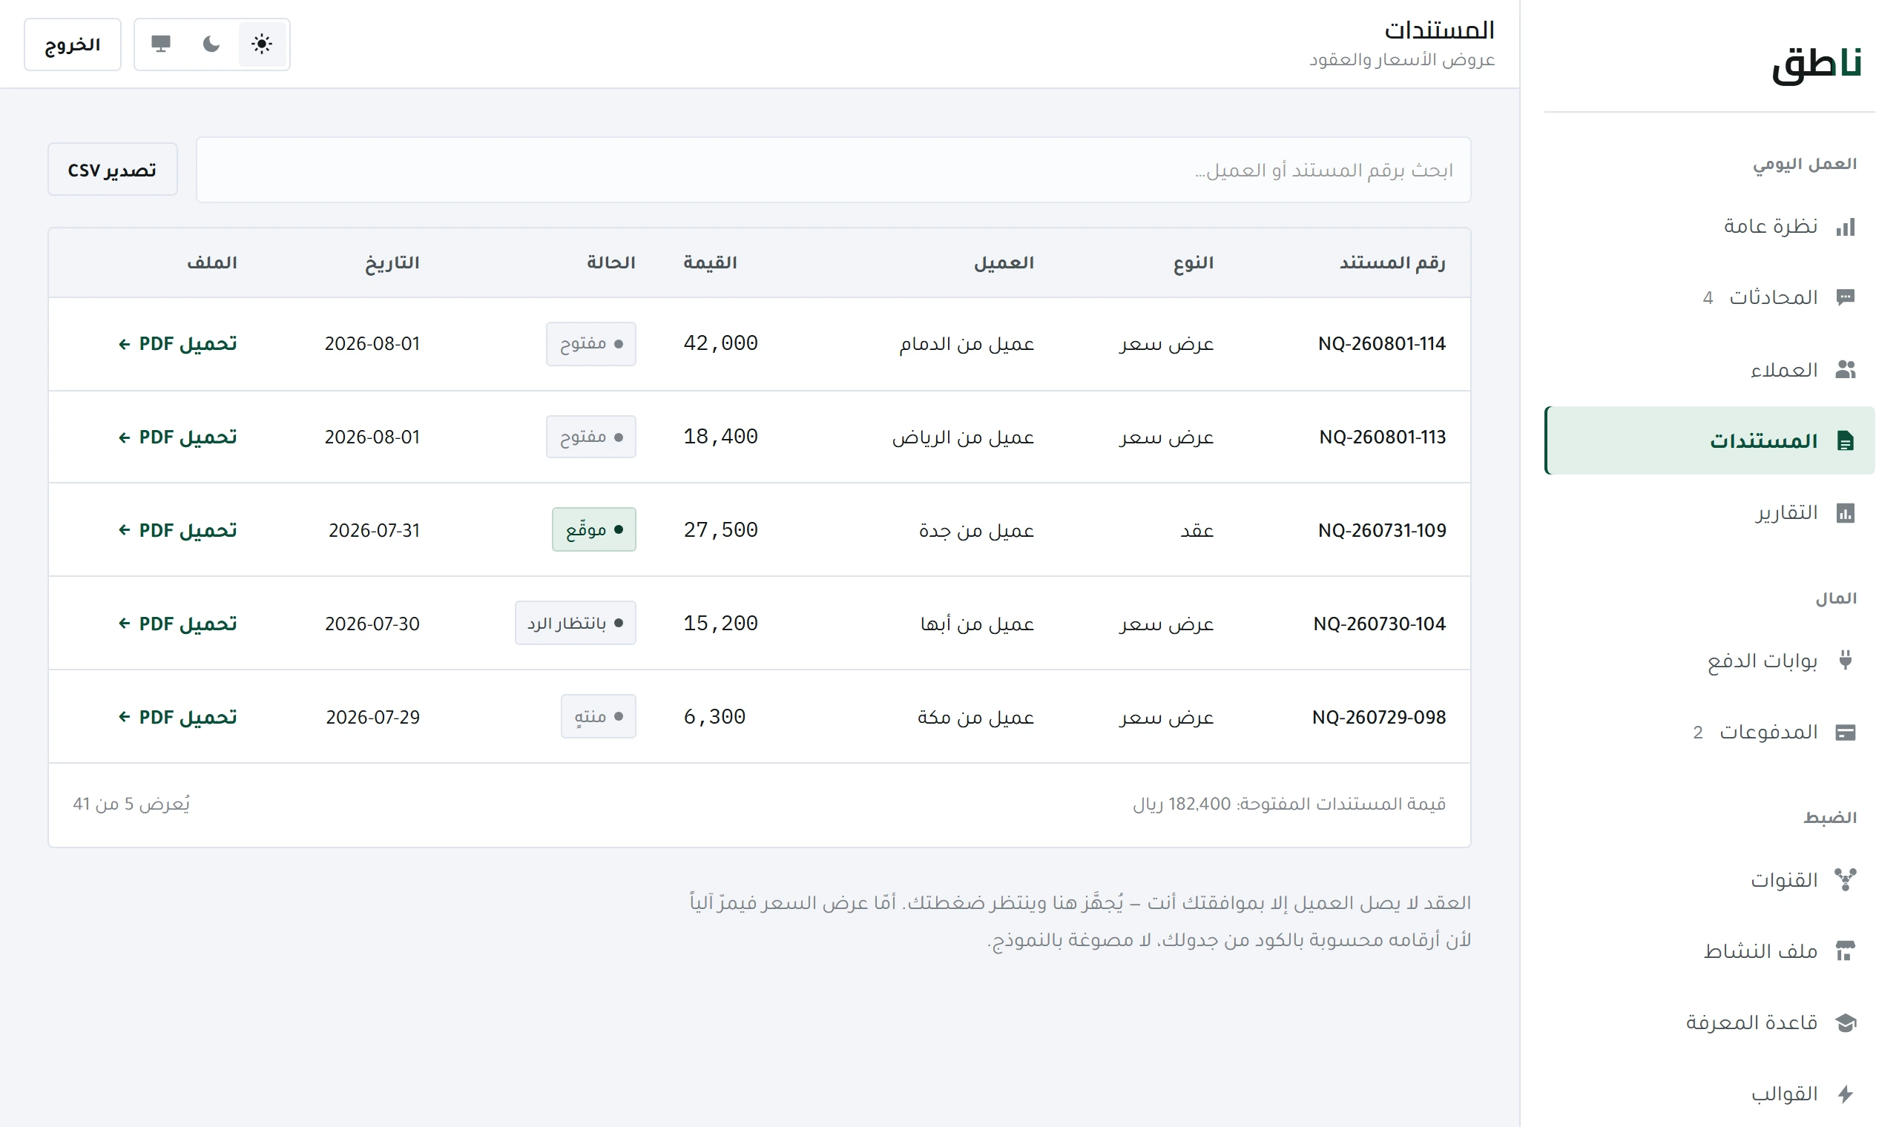
Task: Click the القيمة column header
Action: click(710, 262)
